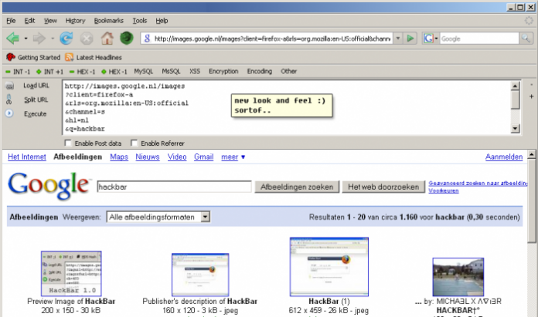538x317 pixels.
Task: Reload the page with the refresh icon
Action: [x=66, y=39]
